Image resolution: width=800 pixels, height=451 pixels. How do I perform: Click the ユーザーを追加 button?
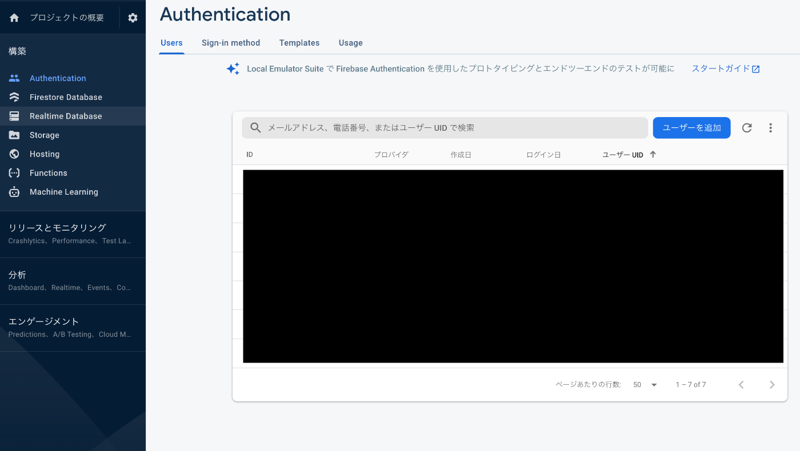click(691, 128)
